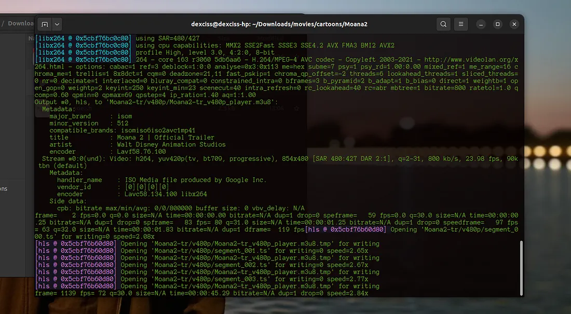Viewport: 571px width, 314px height.
Task: Click the vendor_id value [0][0][0][0]
Action: pos(147,187)
